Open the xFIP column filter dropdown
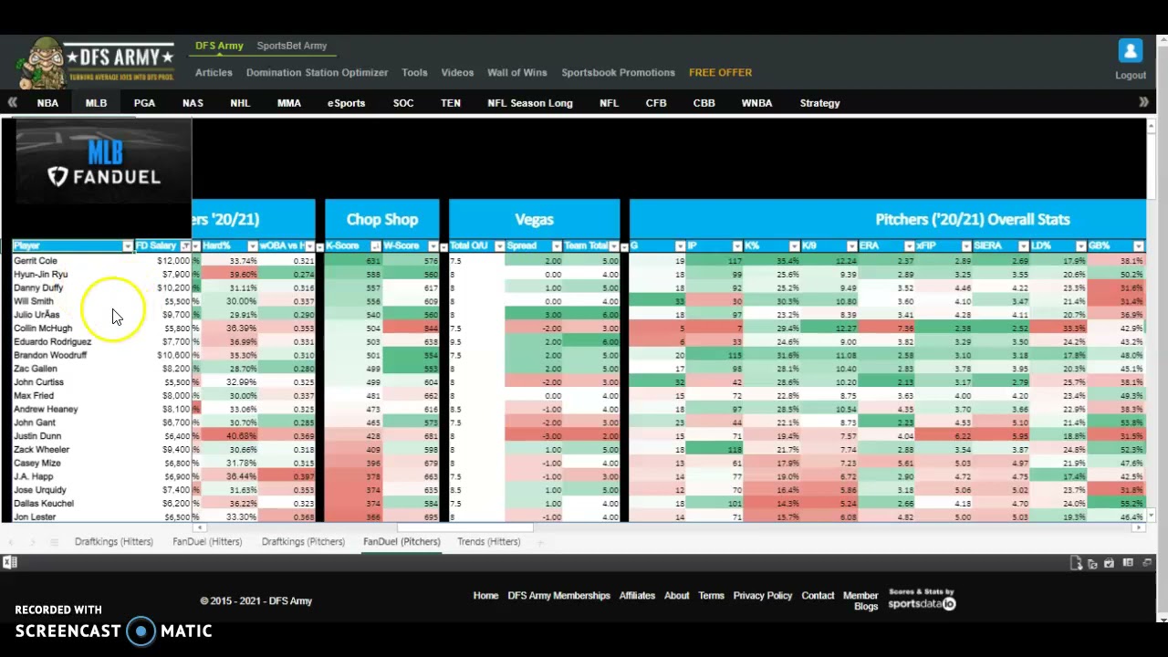1168x657 pixels. point(966,246)
